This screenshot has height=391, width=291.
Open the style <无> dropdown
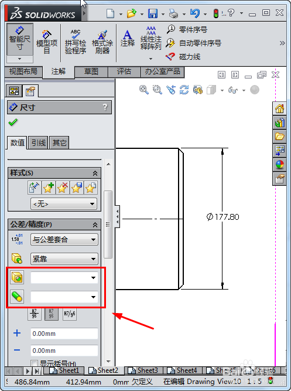point(64,204)
